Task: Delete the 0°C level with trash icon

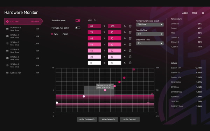Action: (x=130, y=63)
